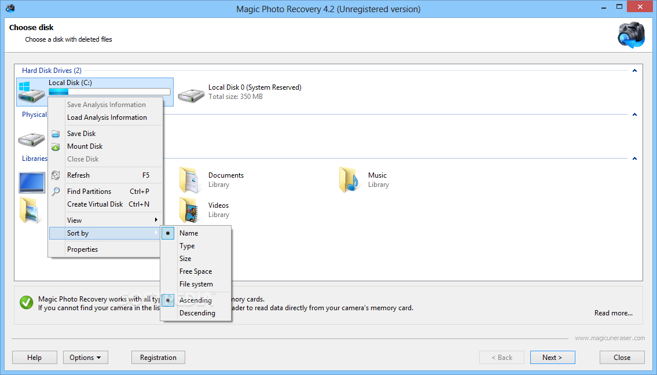
Task: Click the Local Disk (C:) usage bar
Action: click(109, 92)
